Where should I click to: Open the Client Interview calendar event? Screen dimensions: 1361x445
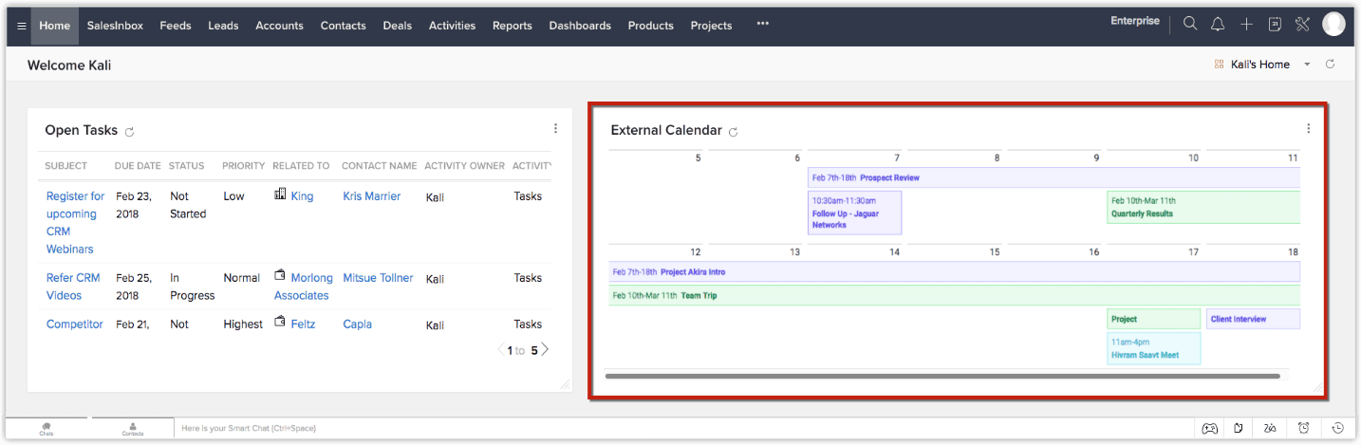click(1253, 319)
